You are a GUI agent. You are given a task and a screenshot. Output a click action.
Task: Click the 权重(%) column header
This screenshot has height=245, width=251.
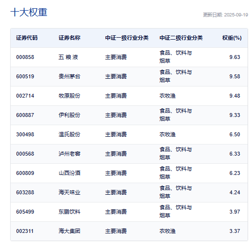[x=232, y=38]
